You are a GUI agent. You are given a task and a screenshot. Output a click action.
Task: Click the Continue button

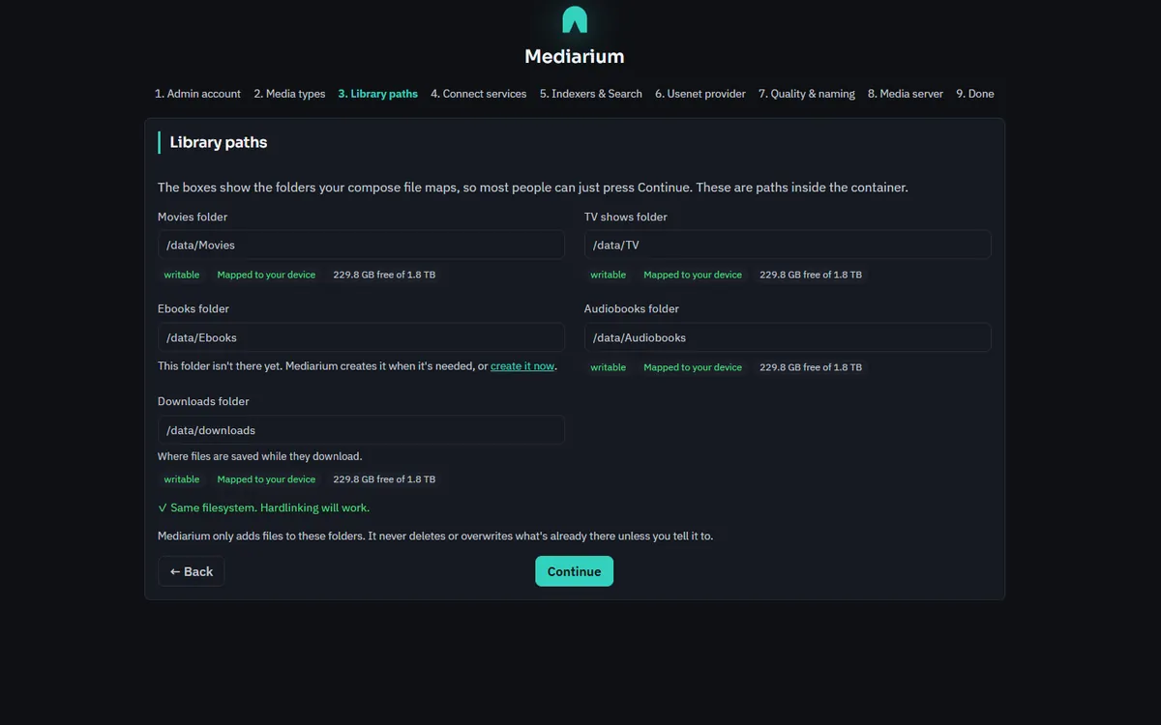[575, 571]
